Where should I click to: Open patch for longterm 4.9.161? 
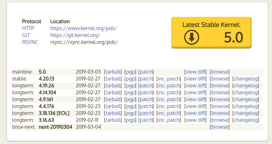(x=146, y=100)
